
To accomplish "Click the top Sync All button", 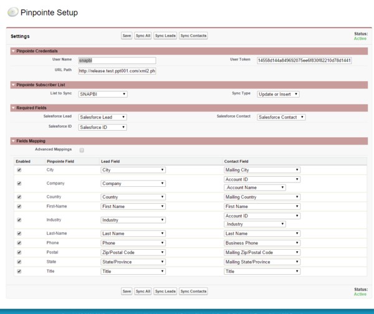I will [x=143, y=36].
